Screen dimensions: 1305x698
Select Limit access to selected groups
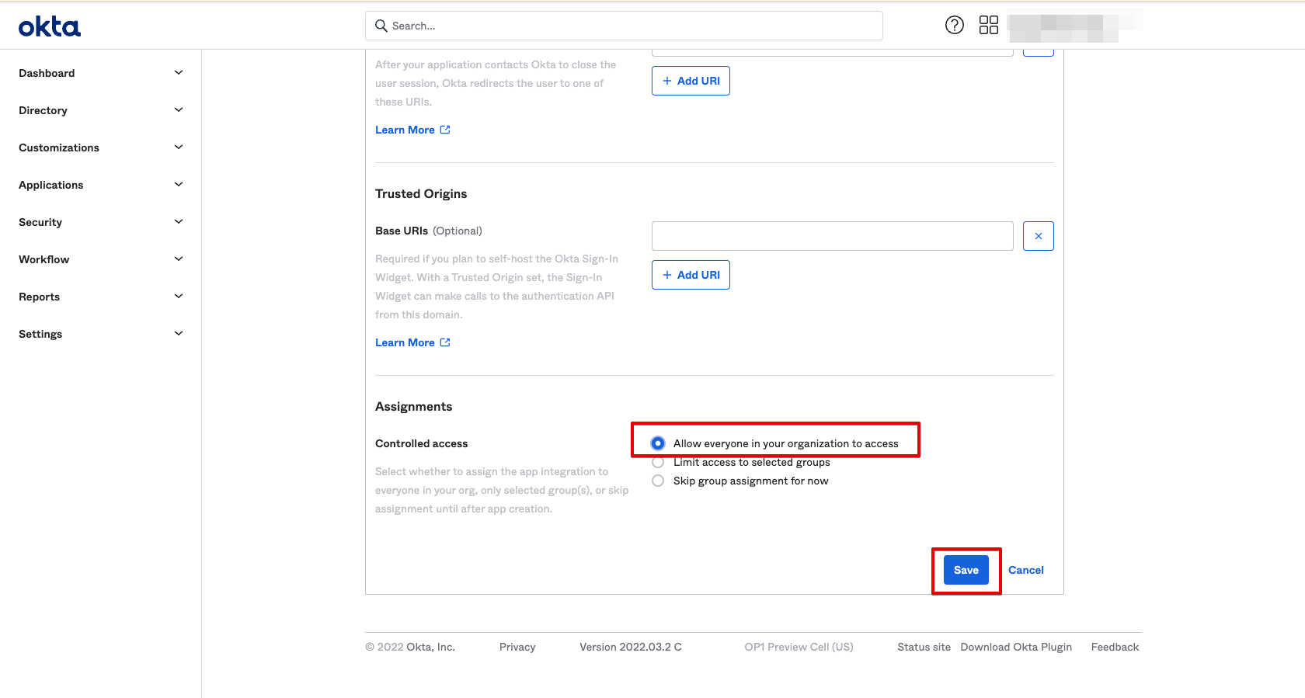658,463
